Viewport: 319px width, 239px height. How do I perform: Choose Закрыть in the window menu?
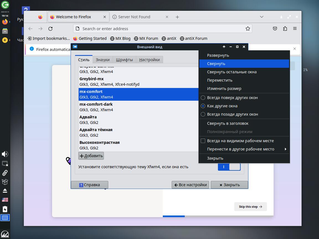(x=244, y=158)
